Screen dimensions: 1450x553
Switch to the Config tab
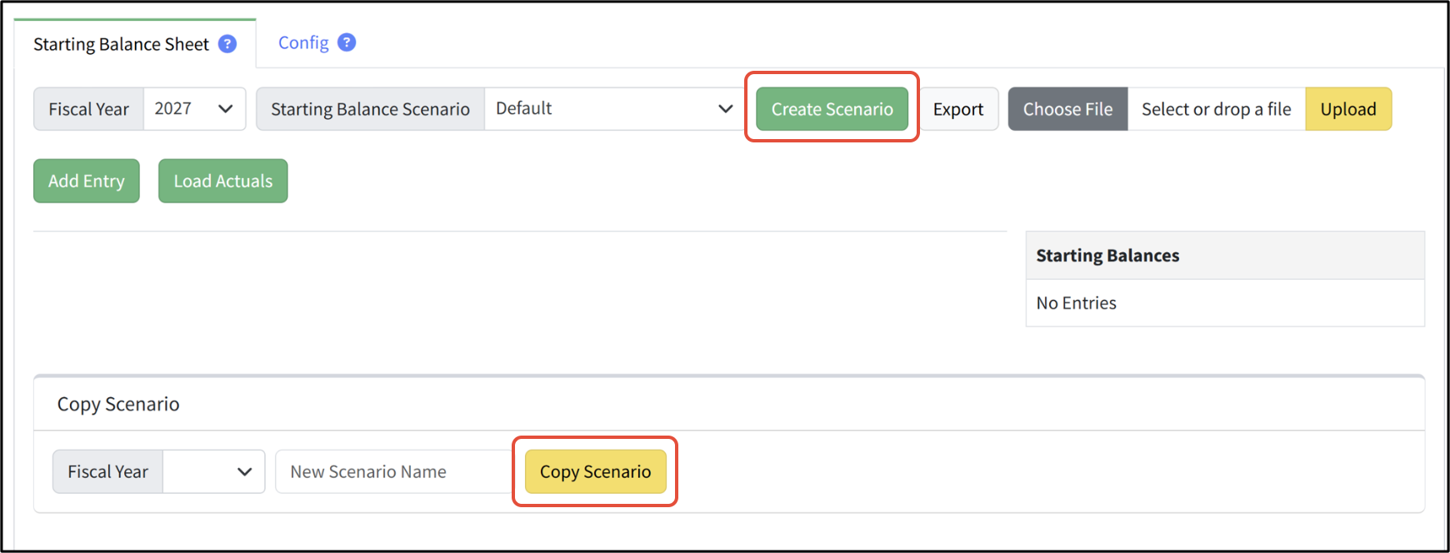click(x=303, y=42)
